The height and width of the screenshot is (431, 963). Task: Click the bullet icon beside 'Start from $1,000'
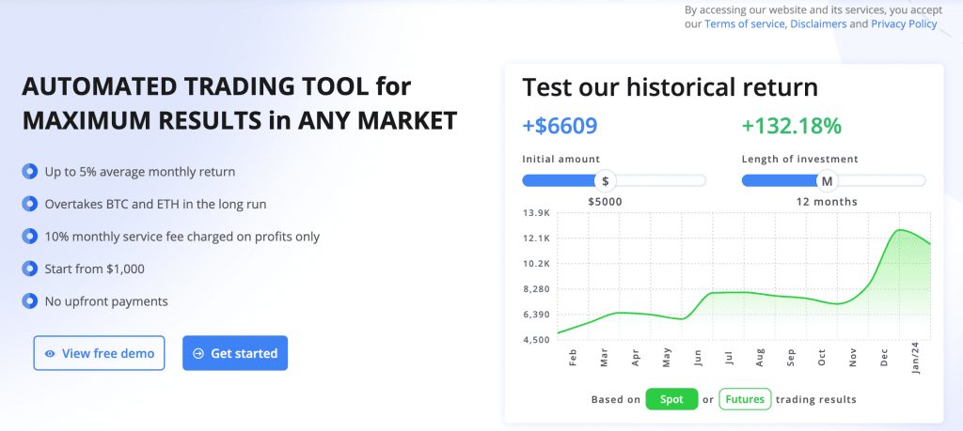click(x=29, y=269)
